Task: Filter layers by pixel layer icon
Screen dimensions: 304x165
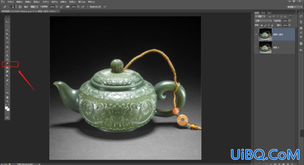Action: 270,16
